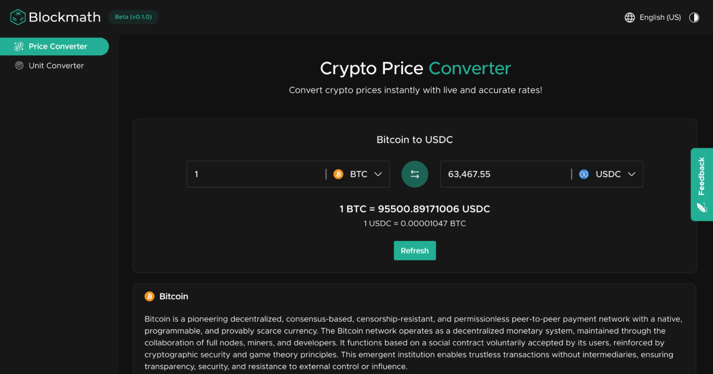Screen dimensions: 713x374
Task: Click the Price Converter sidebar icon
Action: point(19,46)
